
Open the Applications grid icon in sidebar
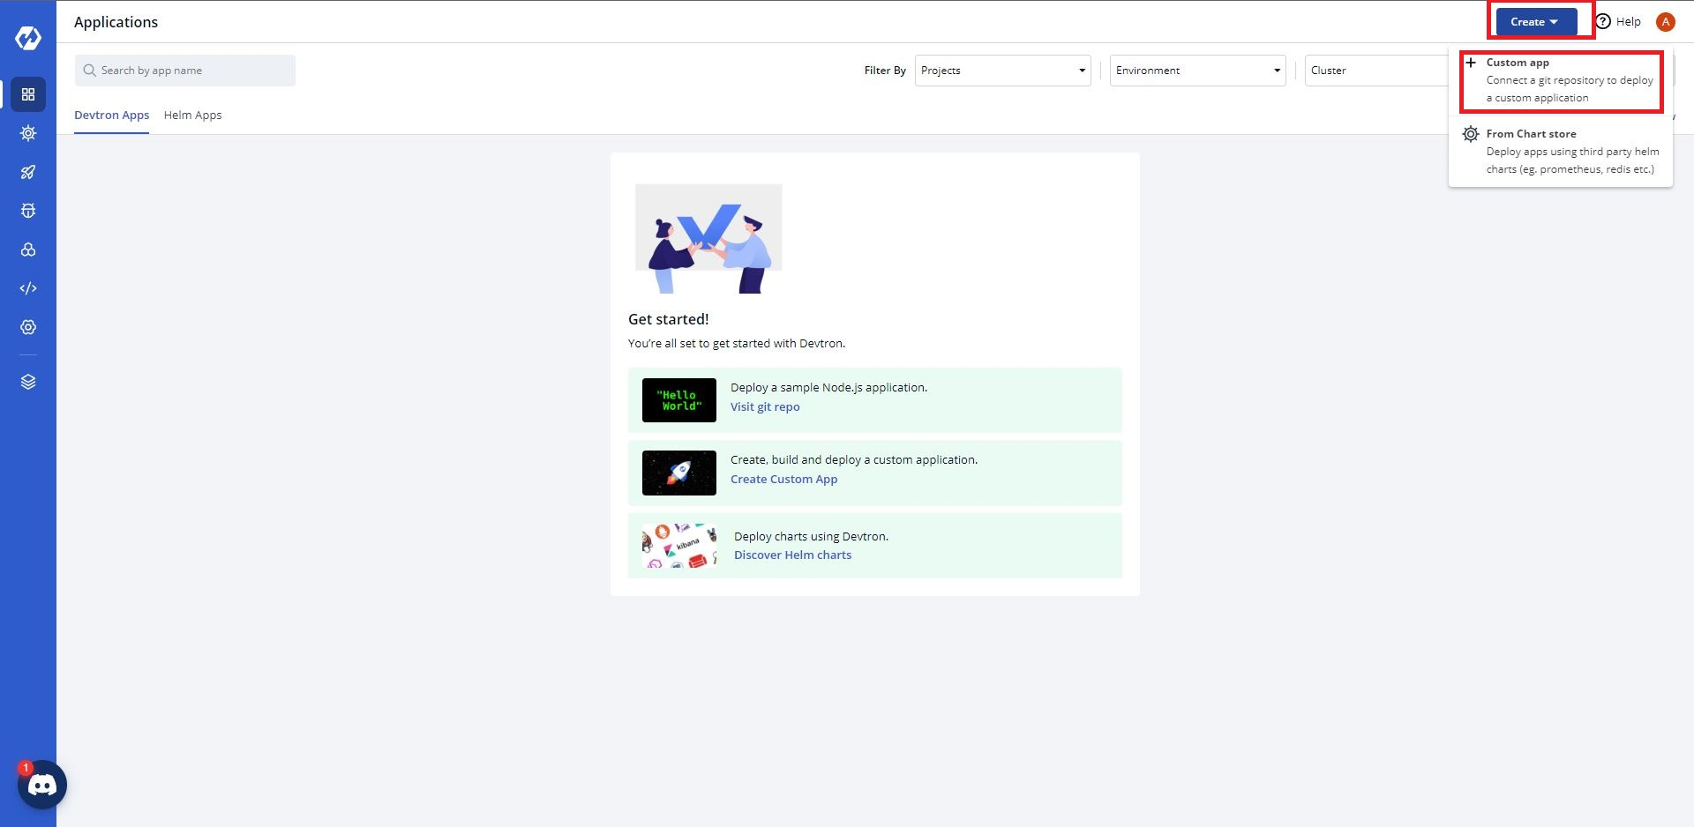click(x=28, y=94)
